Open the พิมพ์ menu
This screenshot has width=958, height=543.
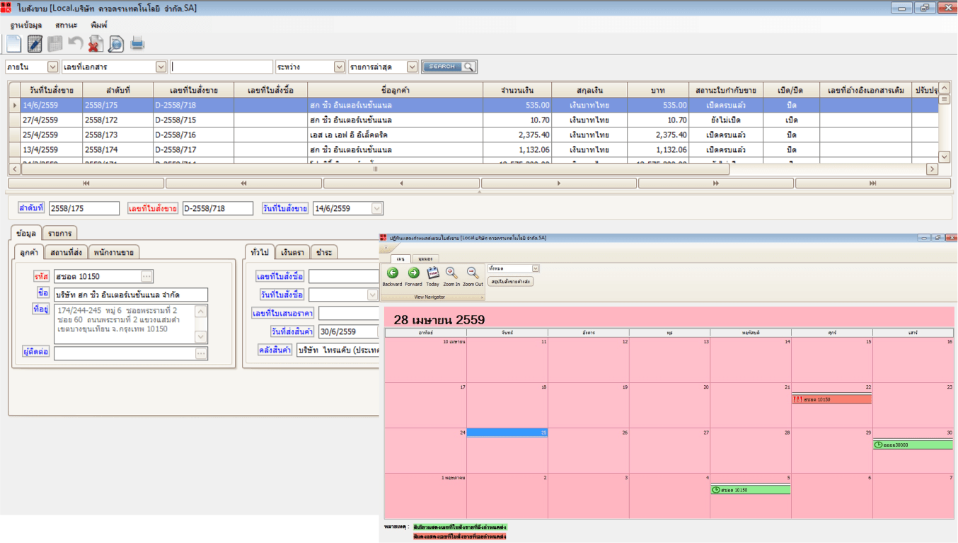(99, 25)
